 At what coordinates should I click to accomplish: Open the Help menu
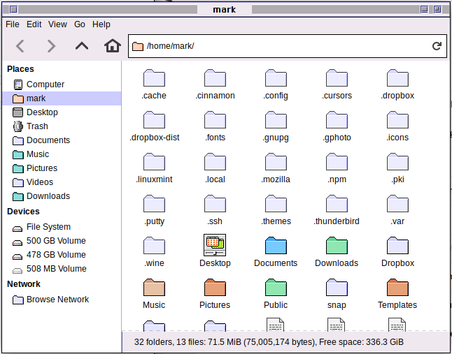[x=101, y=24]
